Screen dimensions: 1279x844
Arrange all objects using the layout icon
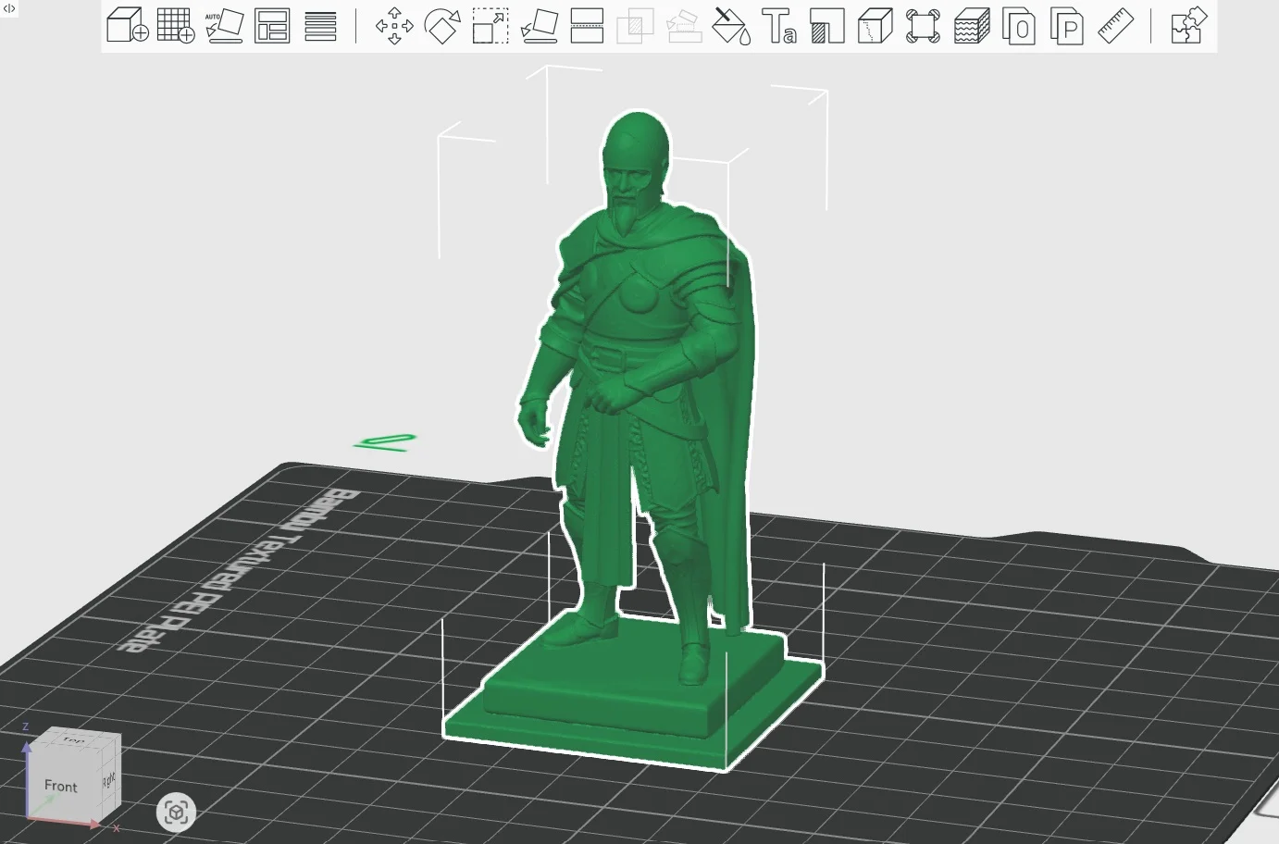(x=272, y=26)
